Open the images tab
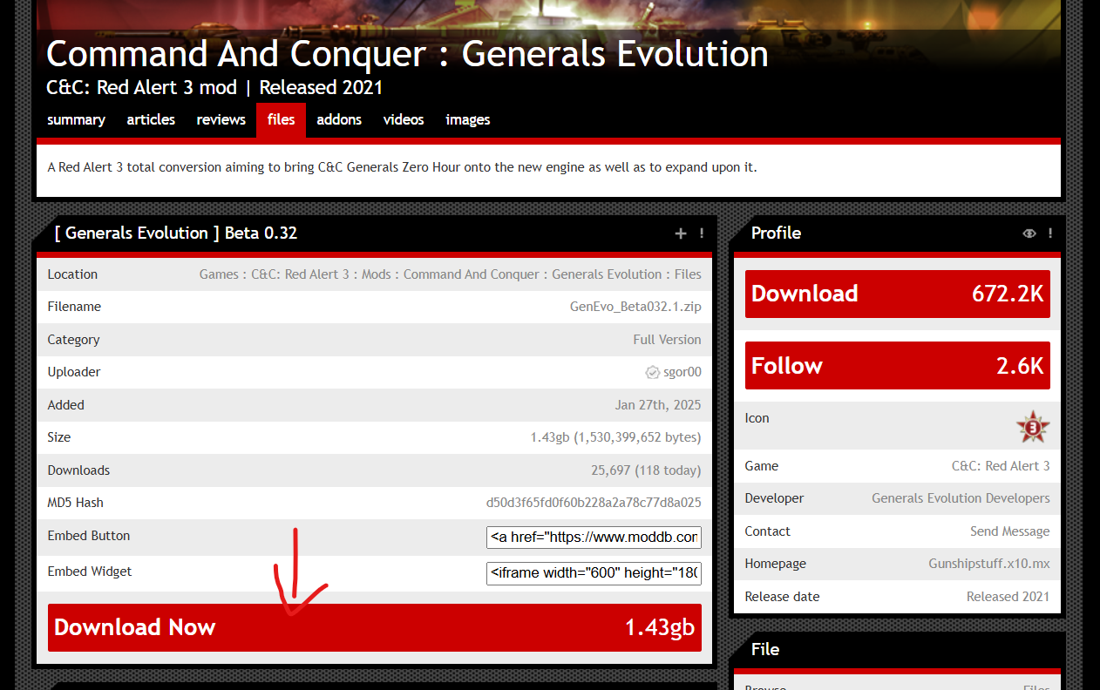 (468, 120)
